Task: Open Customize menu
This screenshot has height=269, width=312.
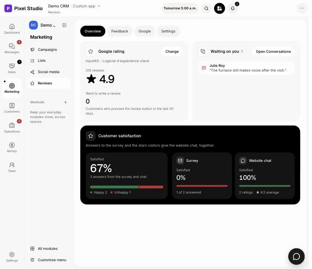Action: pos(49,260)
